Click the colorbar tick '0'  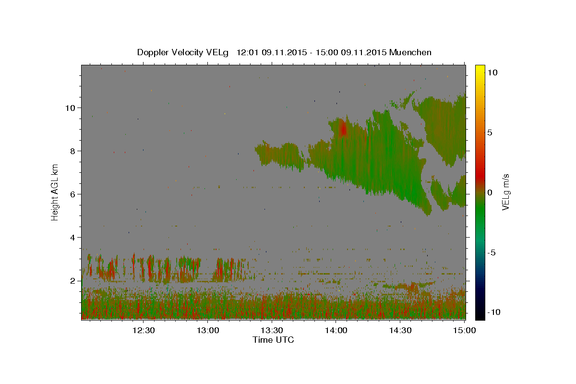(x=490, y=192)
